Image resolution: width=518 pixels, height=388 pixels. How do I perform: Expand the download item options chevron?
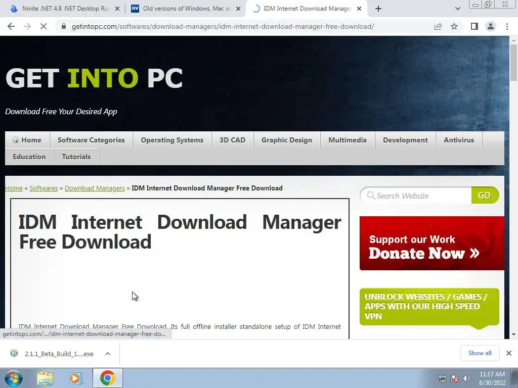(x=108, y=354)
